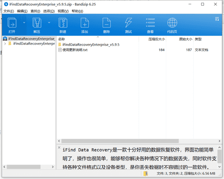Click the tree panel scroll right arrow
The width and height of the screenshot is (224, 179).
53,167
